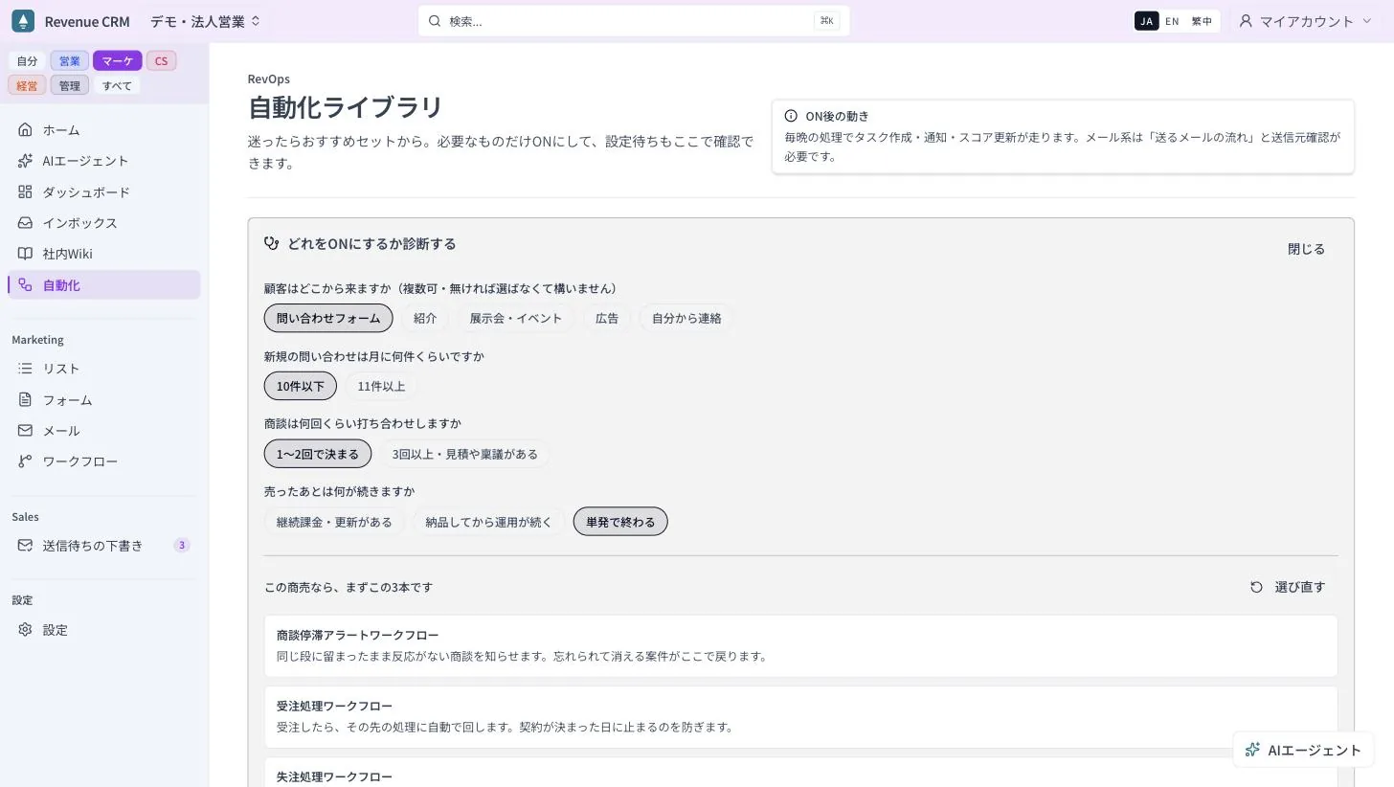Open the floating AIエージェント button
The width and height of the screenshot is (1394, 787).
click(x=1303, y=750)
